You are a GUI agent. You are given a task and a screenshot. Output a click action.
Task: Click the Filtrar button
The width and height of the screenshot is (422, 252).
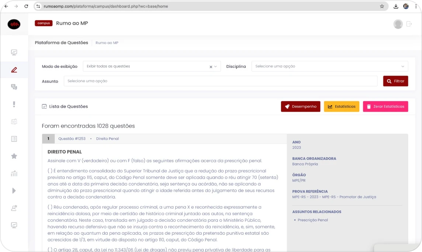coord(395,81)
